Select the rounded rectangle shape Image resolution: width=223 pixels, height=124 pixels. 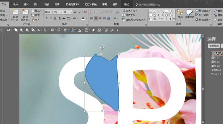point(151,15)
